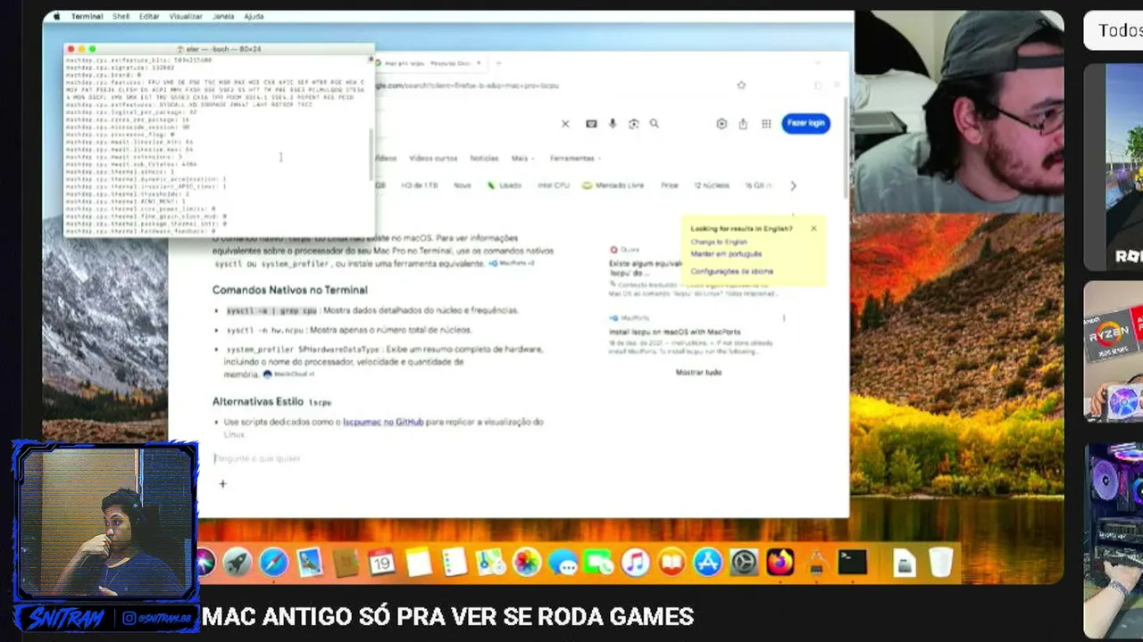This screenshot has width=1143, height=642.
Task: Open Calendar showing 19 in Dock
Action: pos(382,563)
